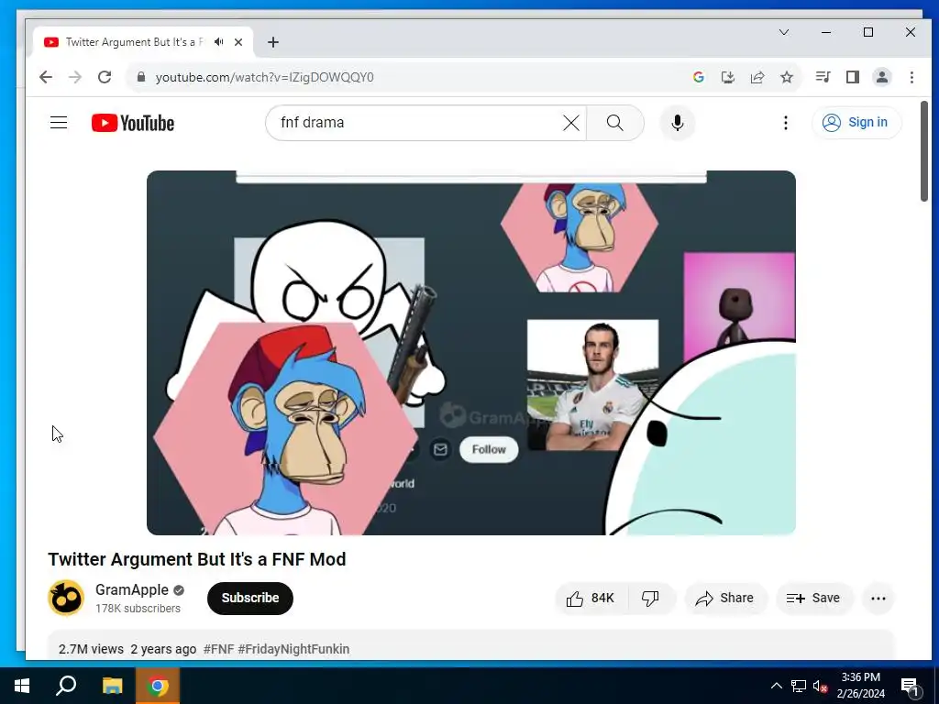This screenshot has width=939, height=704.
Task: Play the video in the player
Action: point(471,353)
